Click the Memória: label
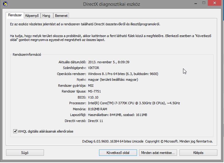 (x=79, y=109)
